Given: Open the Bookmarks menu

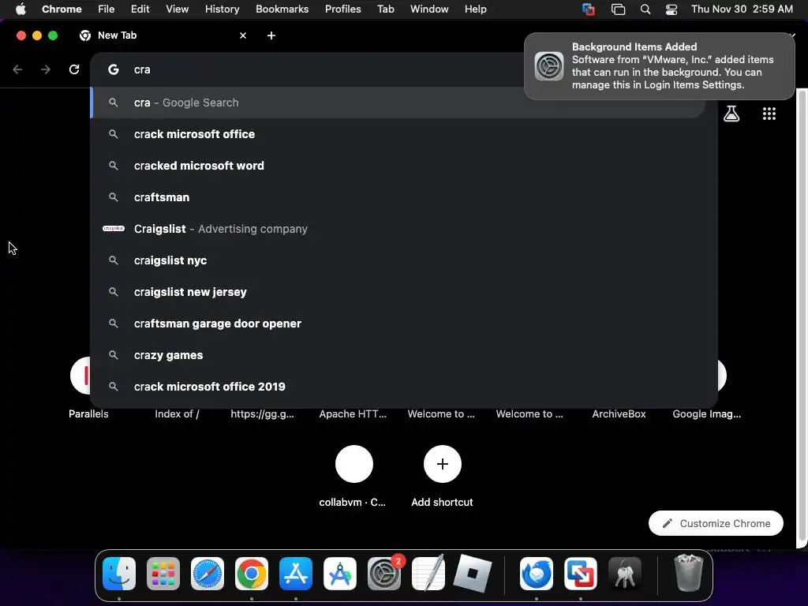Looking at the screenshot, I should tap(282, 9).
